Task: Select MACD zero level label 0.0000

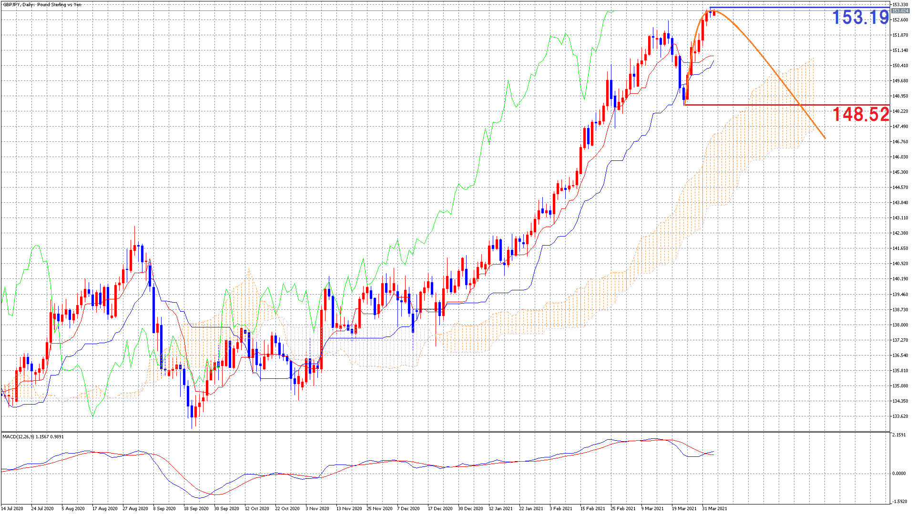Action: click(899, 474)
